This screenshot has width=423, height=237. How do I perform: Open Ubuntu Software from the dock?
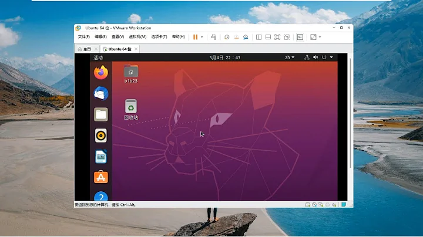click(101, 177)
